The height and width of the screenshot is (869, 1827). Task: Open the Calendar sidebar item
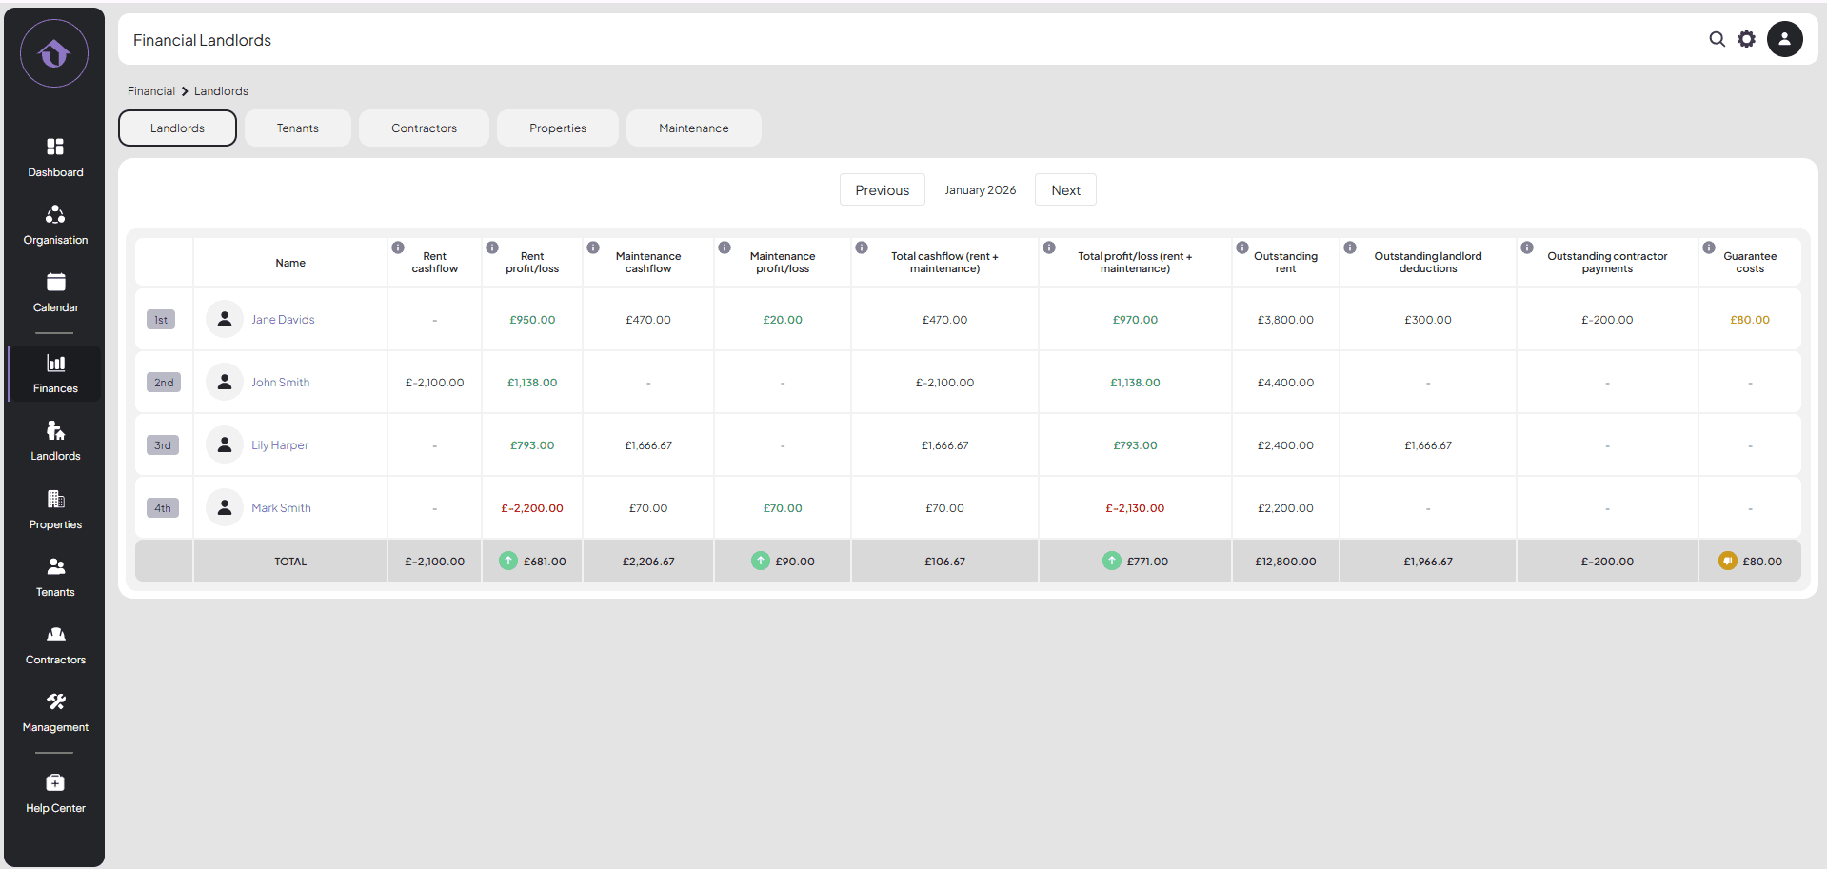coord(55,292)
